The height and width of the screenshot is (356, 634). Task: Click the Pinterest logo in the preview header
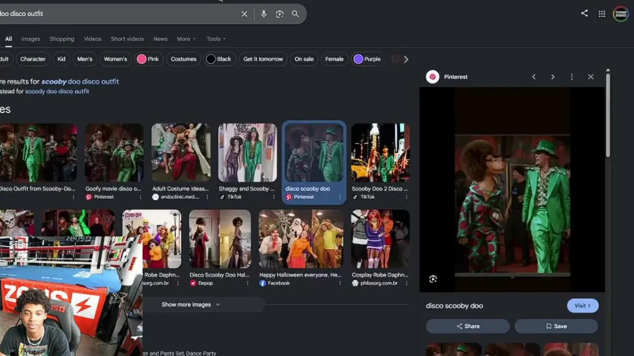click(x=432, y=77)
